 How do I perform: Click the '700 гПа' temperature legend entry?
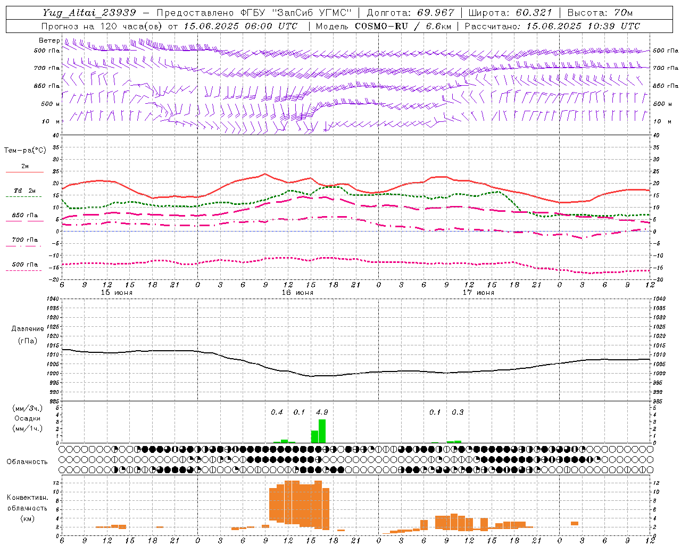(x=25, y=240)
